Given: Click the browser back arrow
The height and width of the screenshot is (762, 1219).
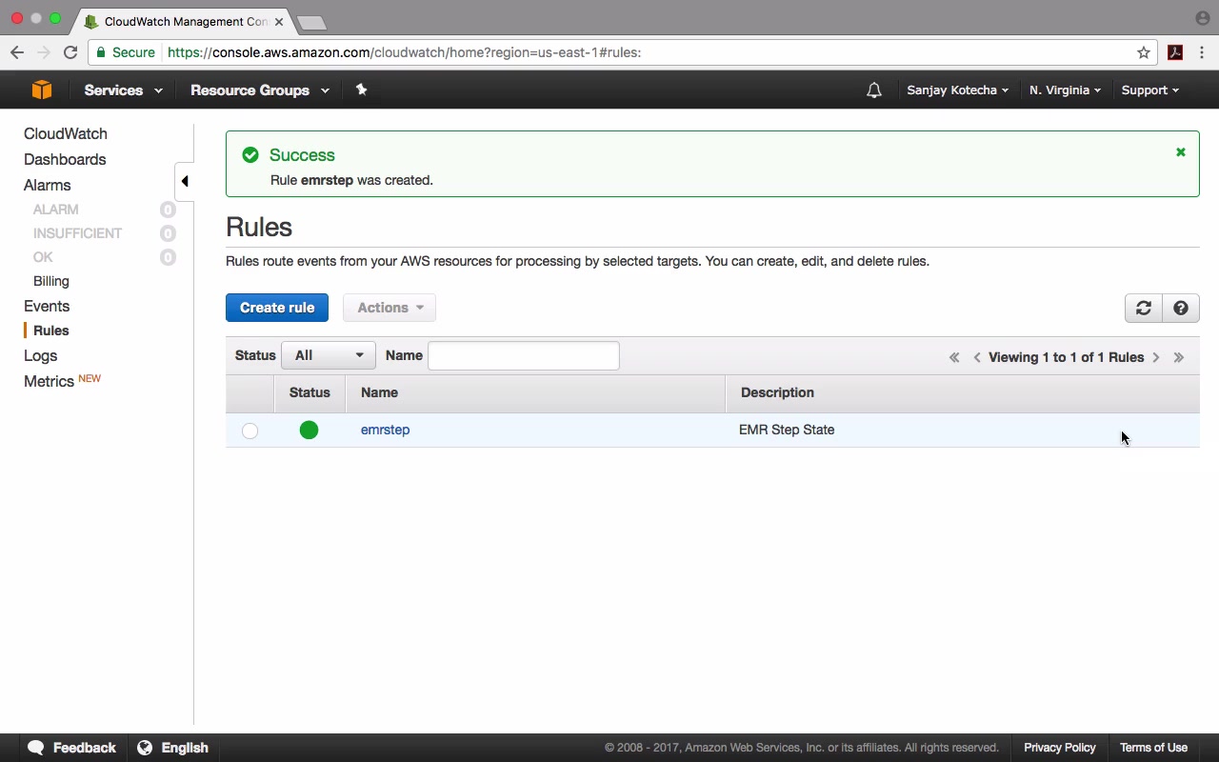Looking at the screenshot, I should click(x=17, y=52).
